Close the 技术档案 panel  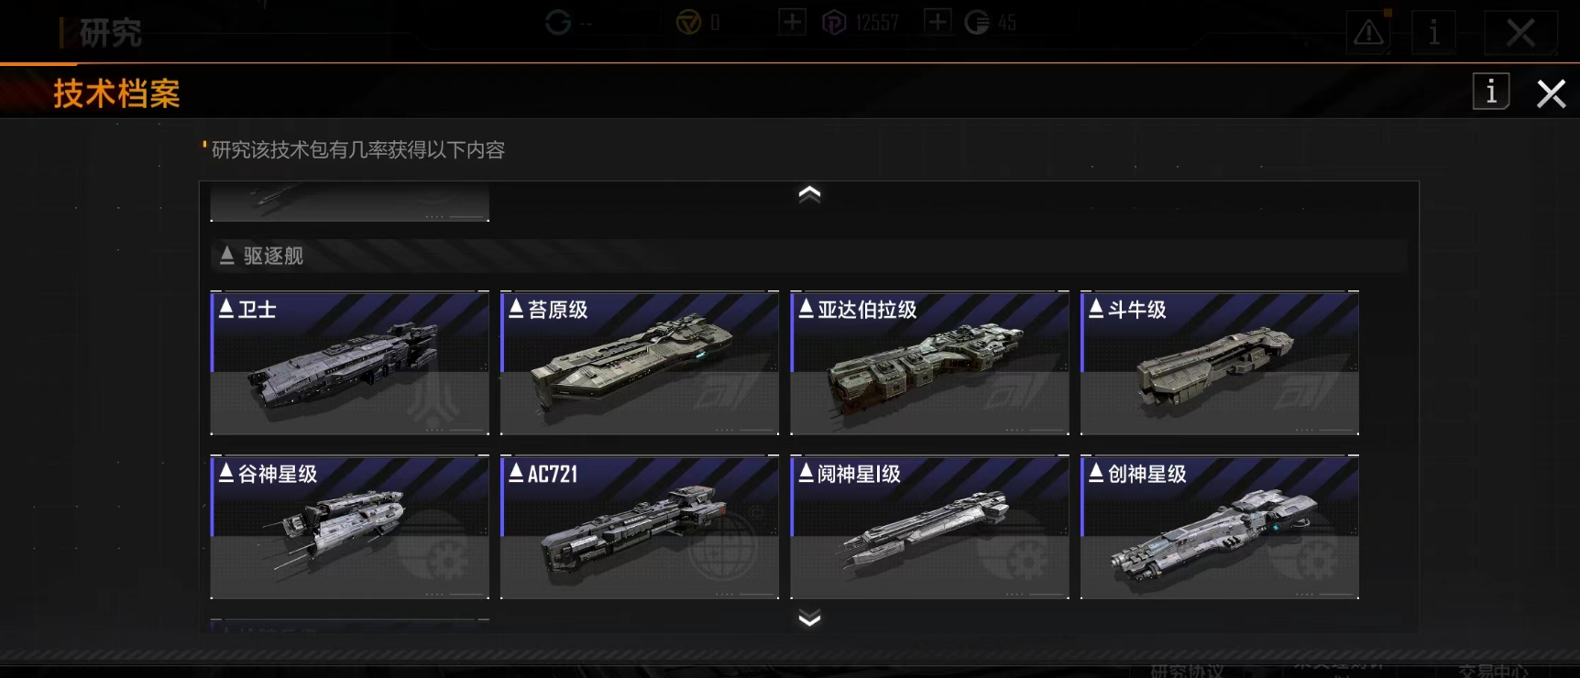pyautogui.click(x=1551, y=93)
